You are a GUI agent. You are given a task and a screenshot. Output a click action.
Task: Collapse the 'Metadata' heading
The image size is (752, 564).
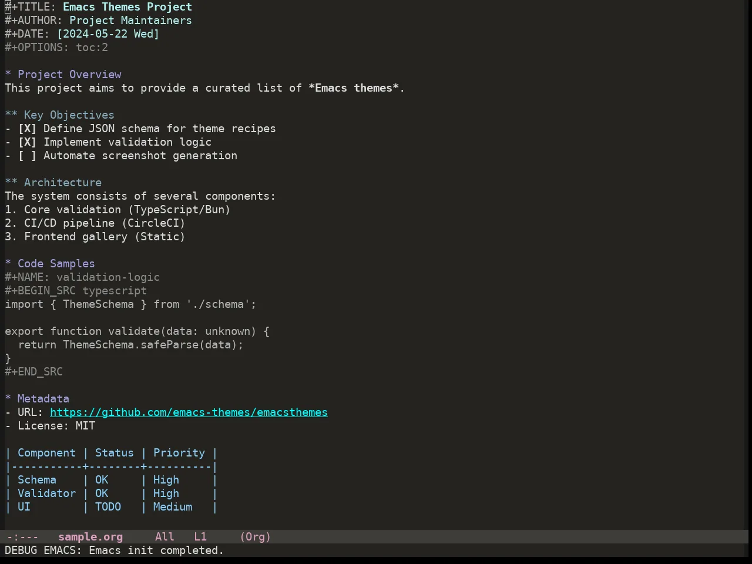37,399
